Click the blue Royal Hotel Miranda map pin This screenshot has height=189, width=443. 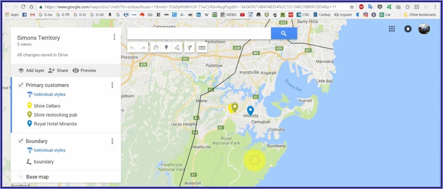coord(250,110)
